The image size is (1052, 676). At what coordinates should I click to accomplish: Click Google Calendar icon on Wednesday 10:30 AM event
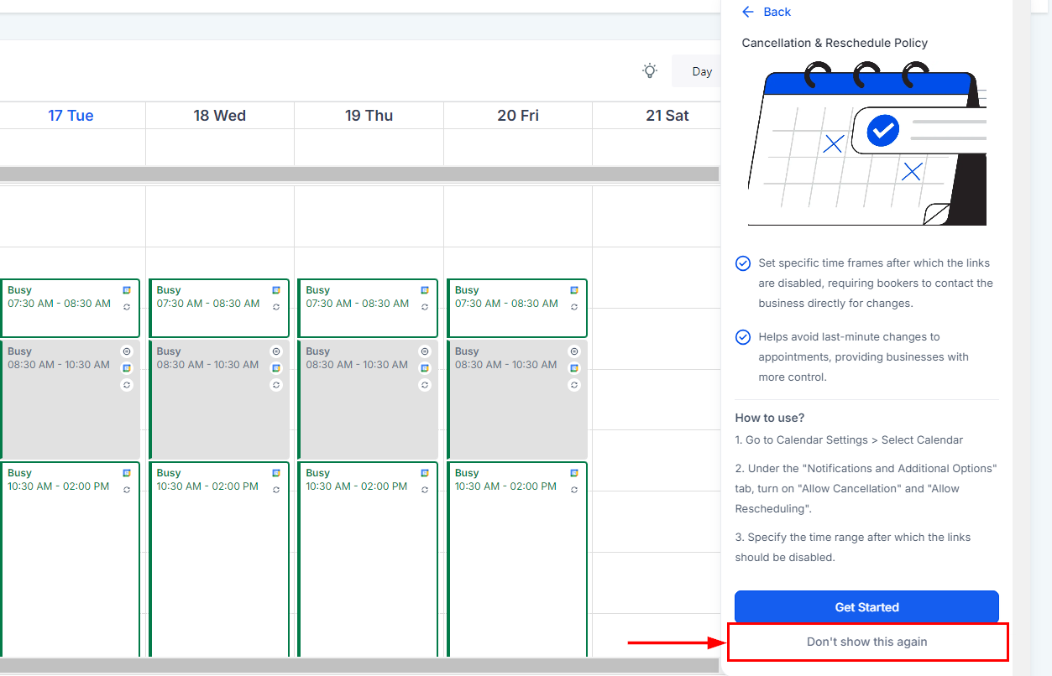pyautogui.click(x=276, y=473)
